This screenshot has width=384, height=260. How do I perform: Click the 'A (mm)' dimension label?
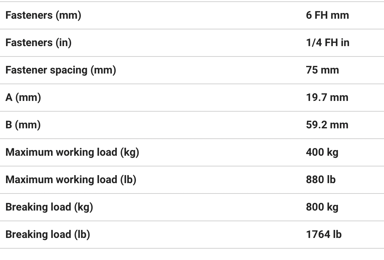(x=23, y=98)
